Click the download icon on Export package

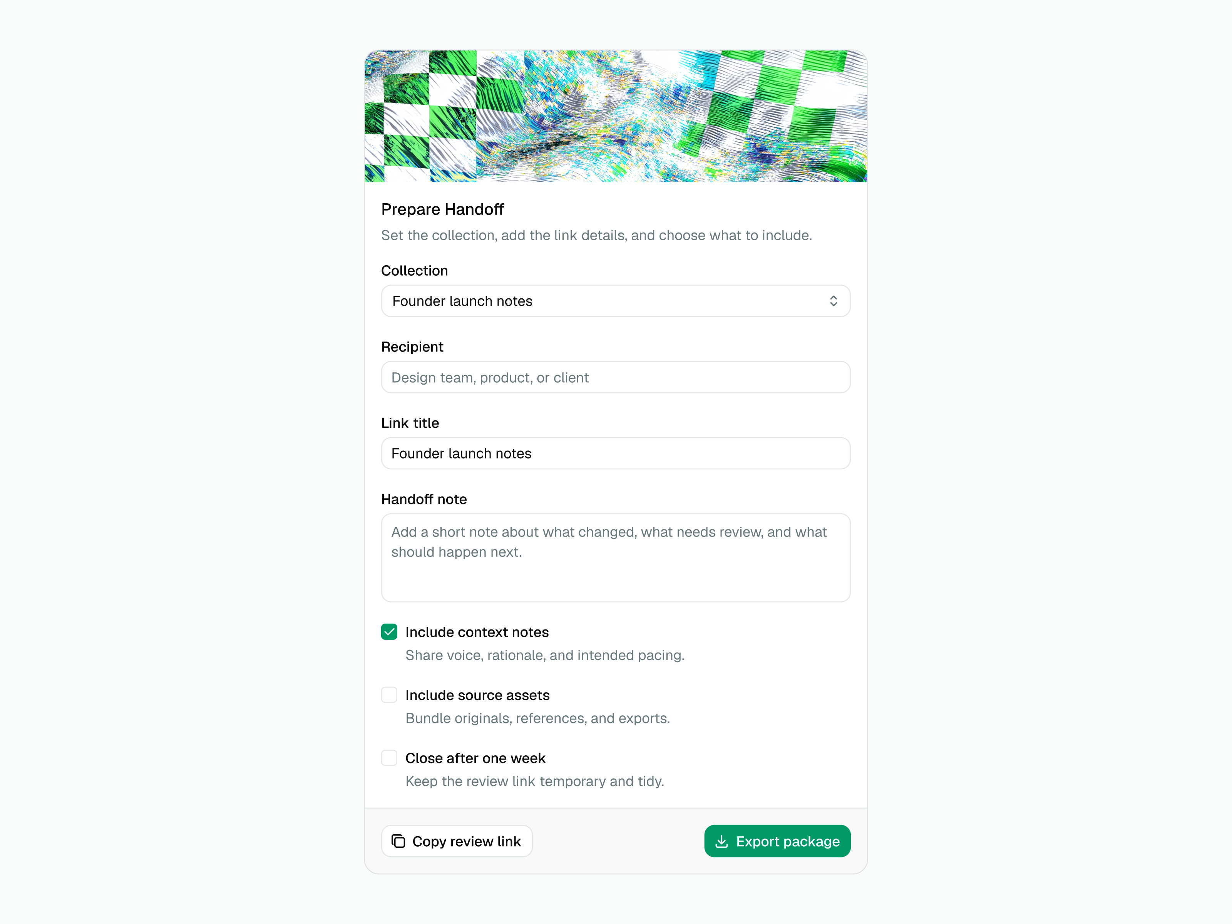click(x=721, y=841)
